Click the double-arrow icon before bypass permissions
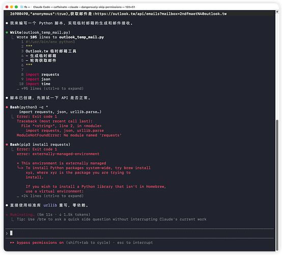This screenshot has width=282, height=255. tap(12, 243)
